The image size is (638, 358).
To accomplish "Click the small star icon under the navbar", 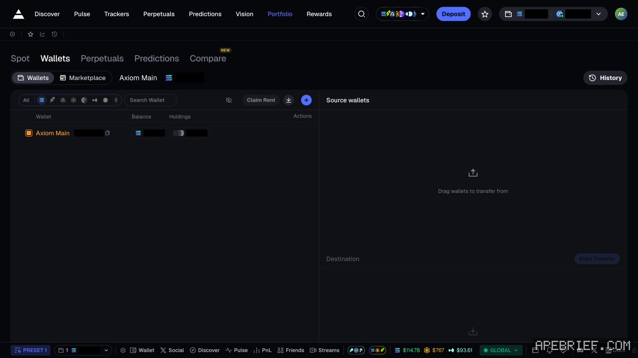I will tap(31, 34).
